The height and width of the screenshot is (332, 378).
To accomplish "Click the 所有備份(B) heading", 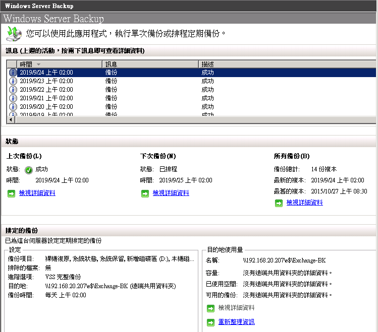I will click(x=292, y=156).
